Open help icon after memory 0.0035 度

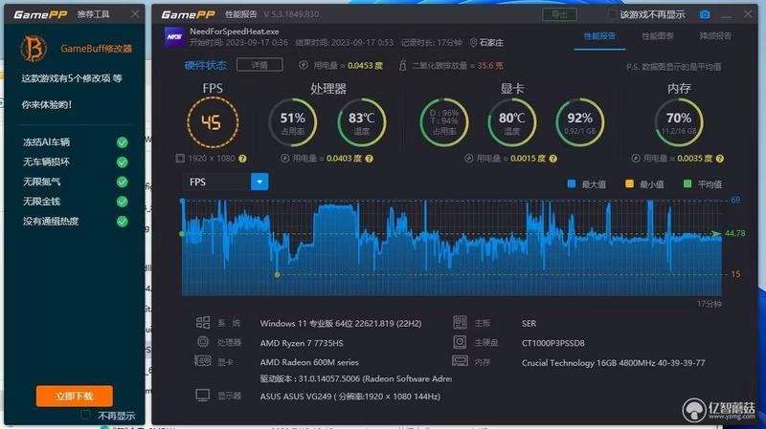720,159
